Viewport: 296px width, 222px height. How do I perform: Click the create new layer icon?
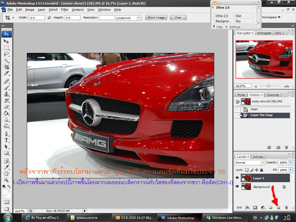coord(278,208)
